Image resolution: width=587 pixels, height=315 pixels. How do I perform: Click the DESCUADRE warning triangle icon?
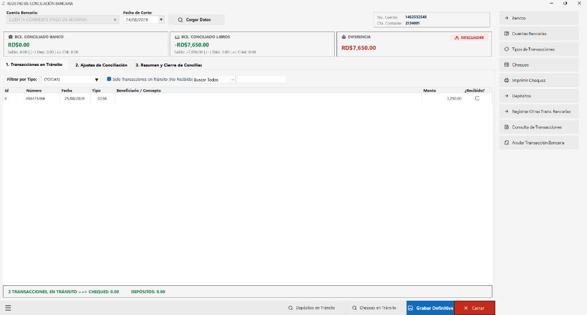point(457,38)
